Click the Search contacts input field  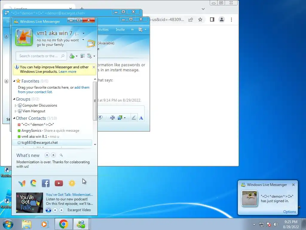(41, 56)
